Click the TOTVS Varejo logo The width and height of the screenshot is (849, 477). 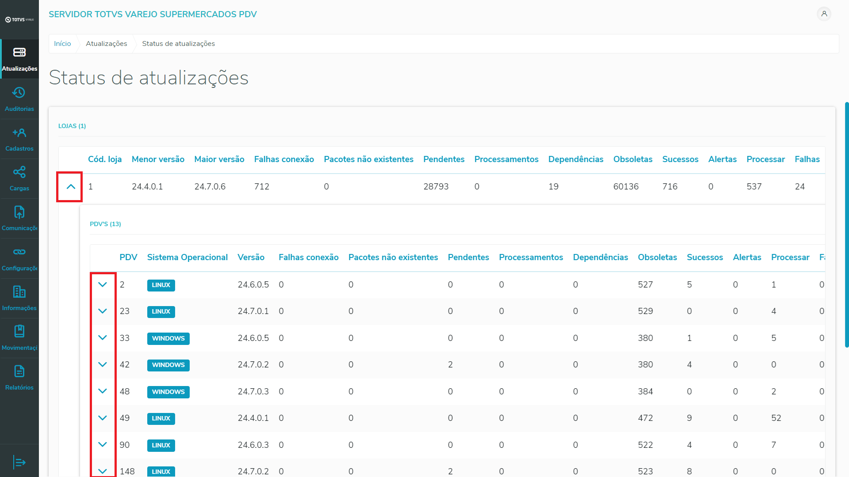(x=19, y=19)
